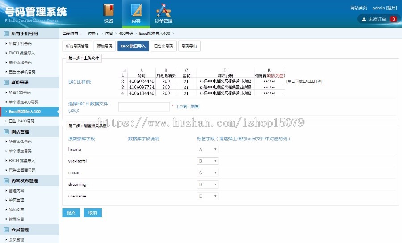402x243 pixels.
Task: Switch to the 已售出号码 tab
Action: 163,46
